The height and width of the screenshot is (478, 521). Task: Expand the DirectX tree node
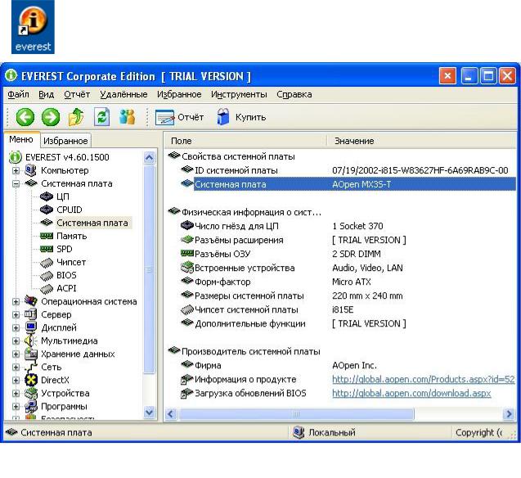coord(16,380)
